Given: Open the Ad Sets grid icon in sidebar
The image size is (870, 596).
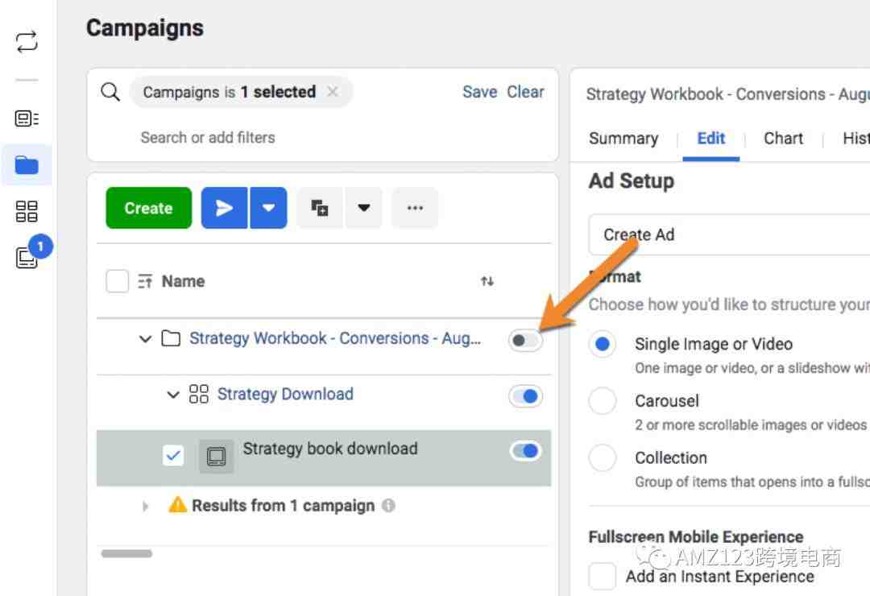Looking at the screenshot, I should pos(27,212).
